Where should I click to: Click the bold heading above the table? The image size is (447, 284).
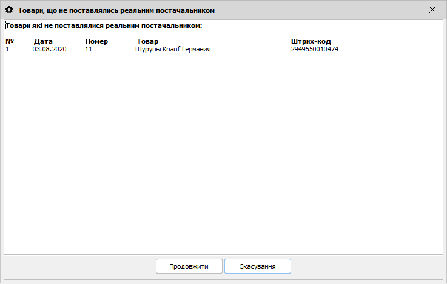coord(103,26)
